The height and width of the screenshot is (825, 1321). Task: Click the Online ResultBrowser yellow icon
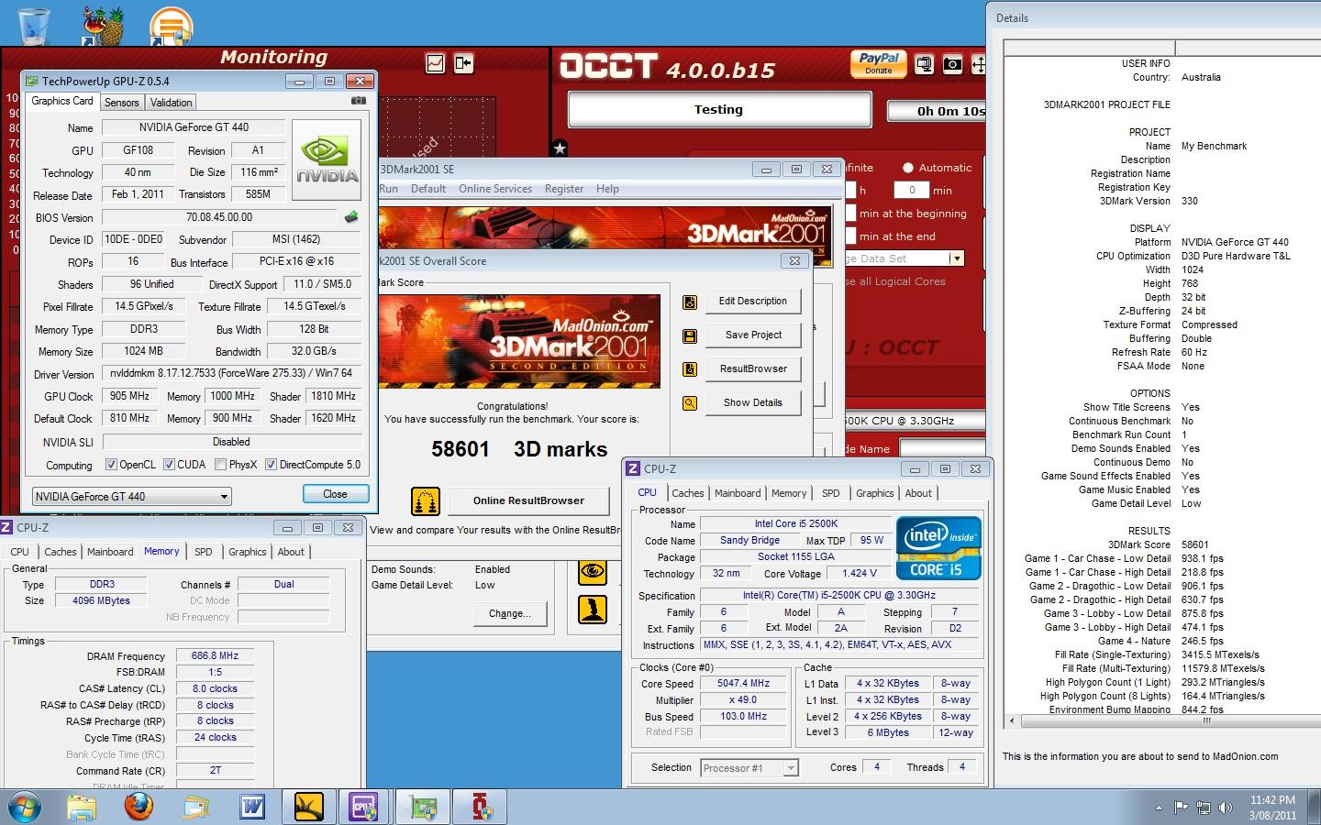(x=425, y=500)
